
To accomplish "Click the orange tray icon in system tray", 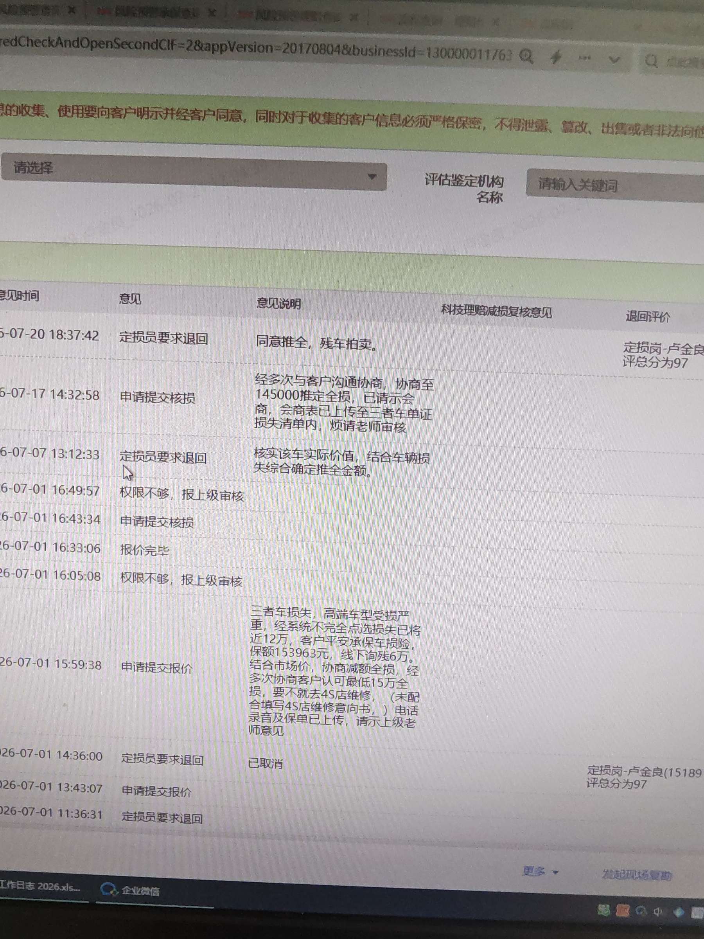I will pyautogui.click(x=622, y=911).
